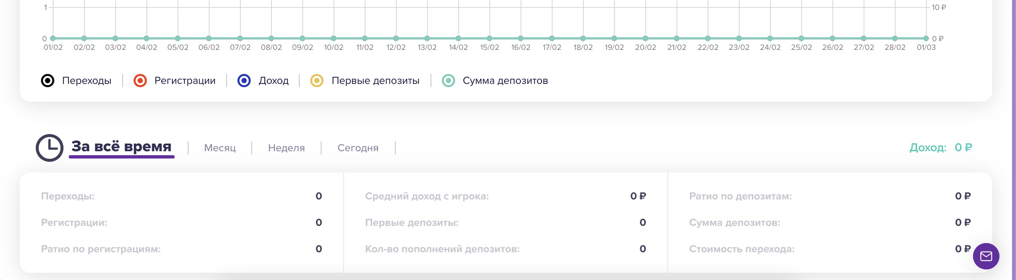Click the Сумма депозитов legend label
Image resolution: width=1016 pixels, height=280 pixels.
tap(505, 81)
